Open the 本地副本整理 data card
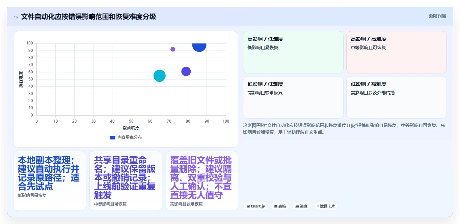 pyautogui.click(x=50, y=181)
